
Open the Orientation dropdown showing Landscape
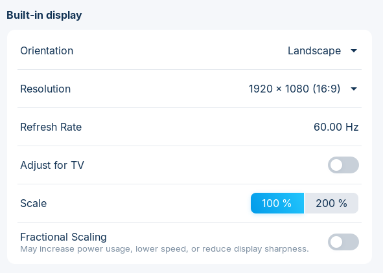point(323,50)
